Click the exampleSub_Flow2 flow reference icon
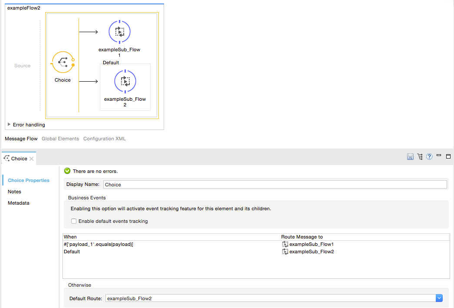The width and height of the screenshot is (454, 308). point(125,81)
